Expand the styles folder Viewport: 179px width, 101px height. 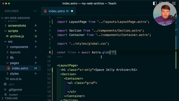(x=14, y=74)
